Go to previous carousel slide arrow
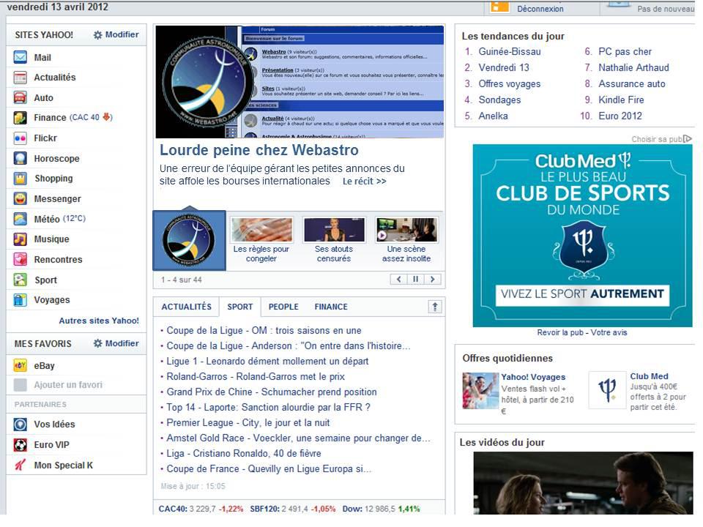 click(x=398, y=279)
